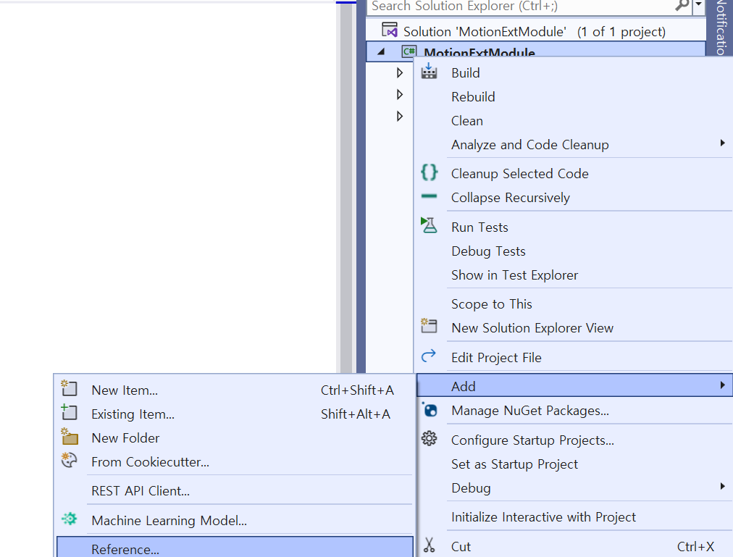The image size is (733, 557).
Task: Click the Edit Project File arrow icon
Action: [x=429, y=356]
